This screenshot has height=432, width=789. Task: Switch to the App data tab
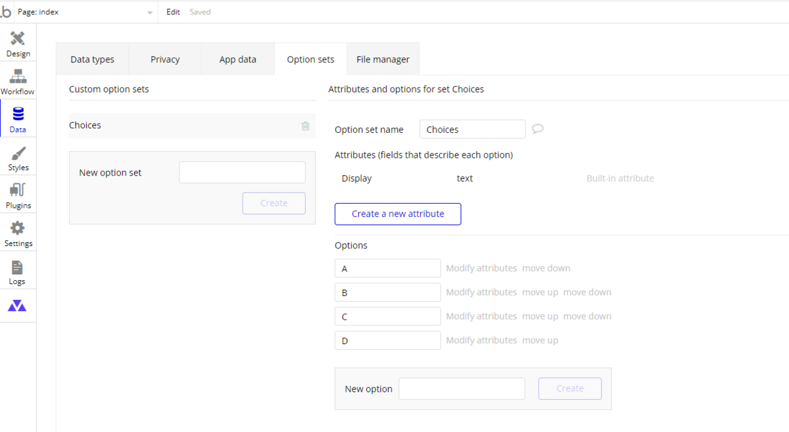[238, 59]
